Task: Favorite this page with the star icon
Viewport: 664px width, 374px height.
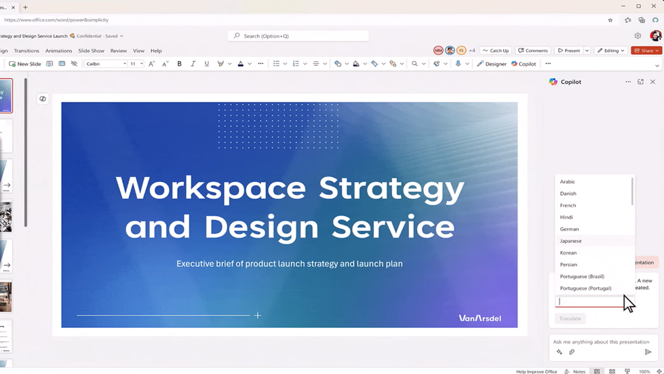Action: (x=610, y=20)
